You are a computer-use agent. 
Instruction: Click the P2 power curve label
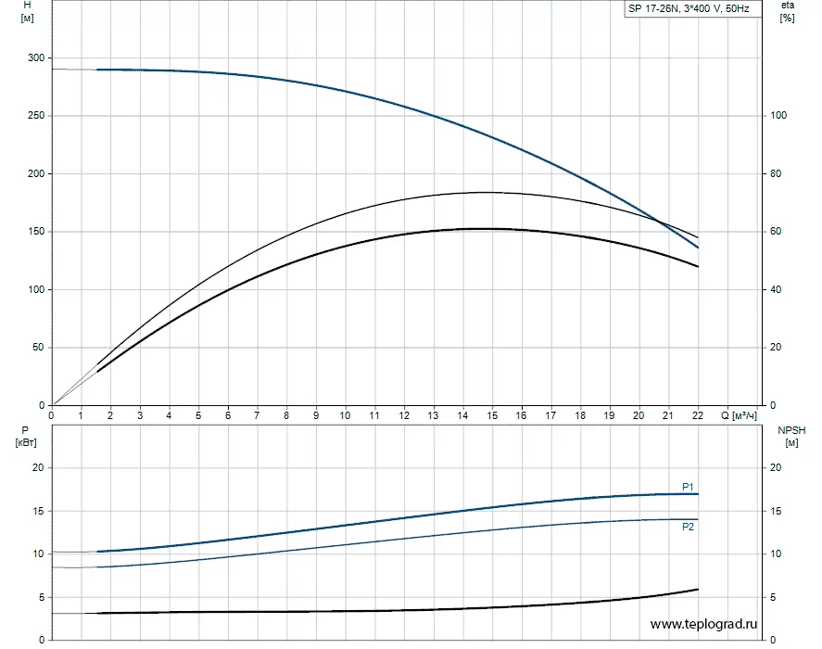(x=689, y=527)
